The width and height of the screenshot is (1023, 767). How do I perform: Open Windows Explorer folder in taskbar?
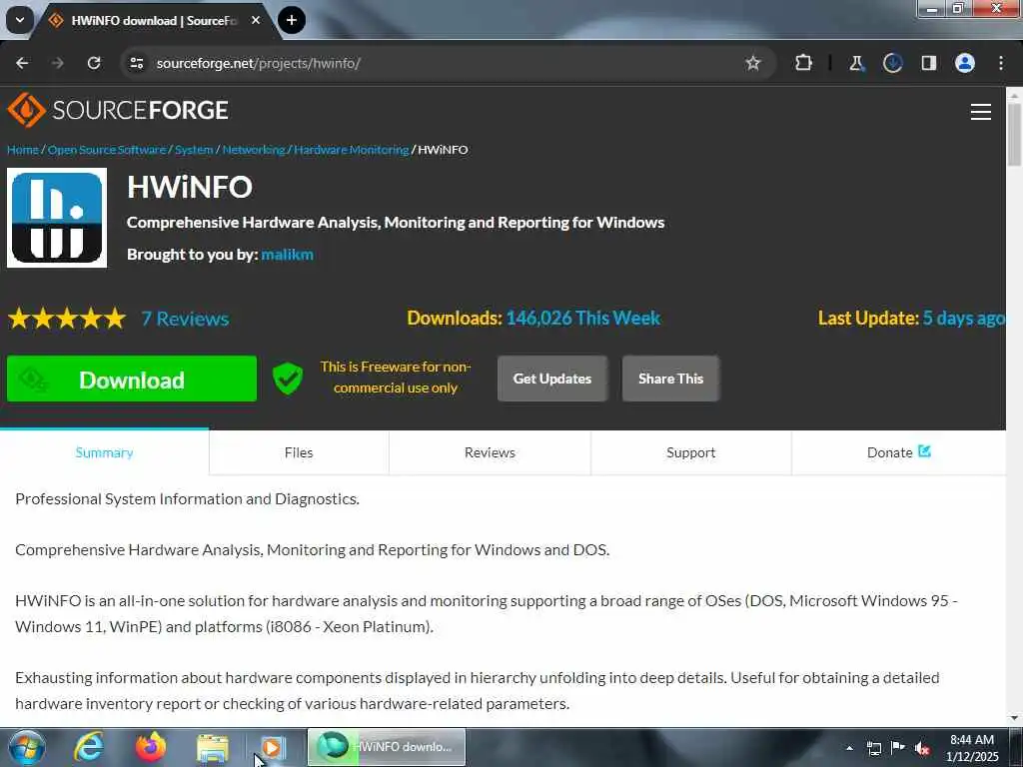[x=213, y=749]
